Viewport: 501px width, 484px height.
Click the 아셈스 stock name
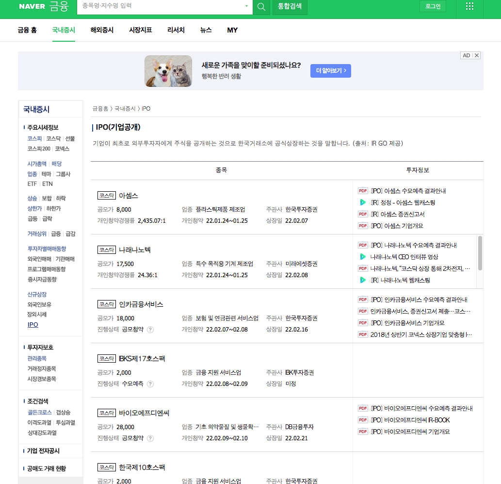(129, 196)
